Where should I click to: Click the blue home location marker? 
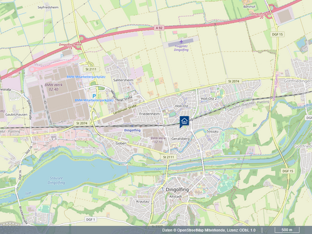click(x=184, y=121)
